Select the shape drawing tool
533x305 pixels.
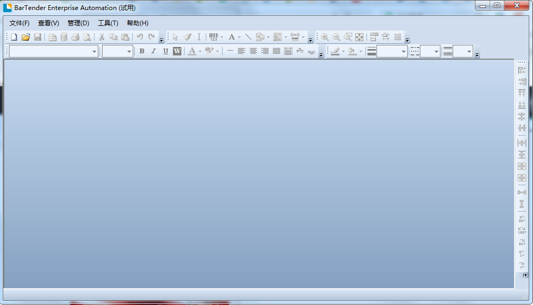pyautogui.click(x=260, y=37)
